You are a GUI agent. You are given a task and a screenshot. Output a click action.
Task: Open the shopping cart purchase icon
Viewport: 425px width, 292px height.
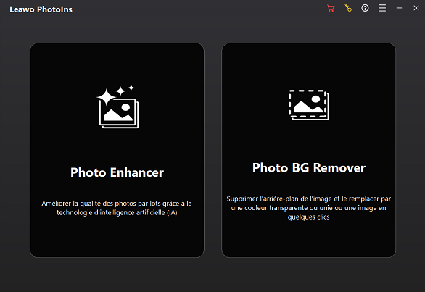pos(331,8)
